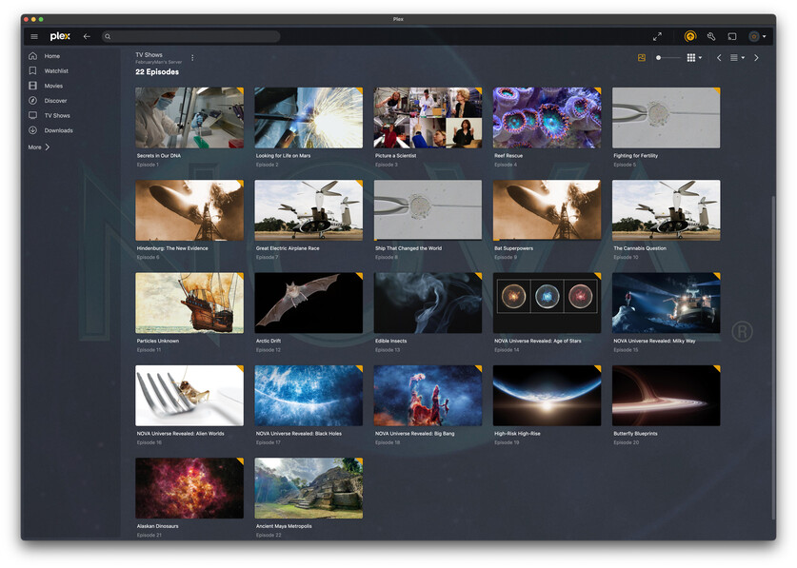Viewport: 797px width, 568px height.
Task: Open Alien Worlds episode thumbnail
Action: point(189,396)
